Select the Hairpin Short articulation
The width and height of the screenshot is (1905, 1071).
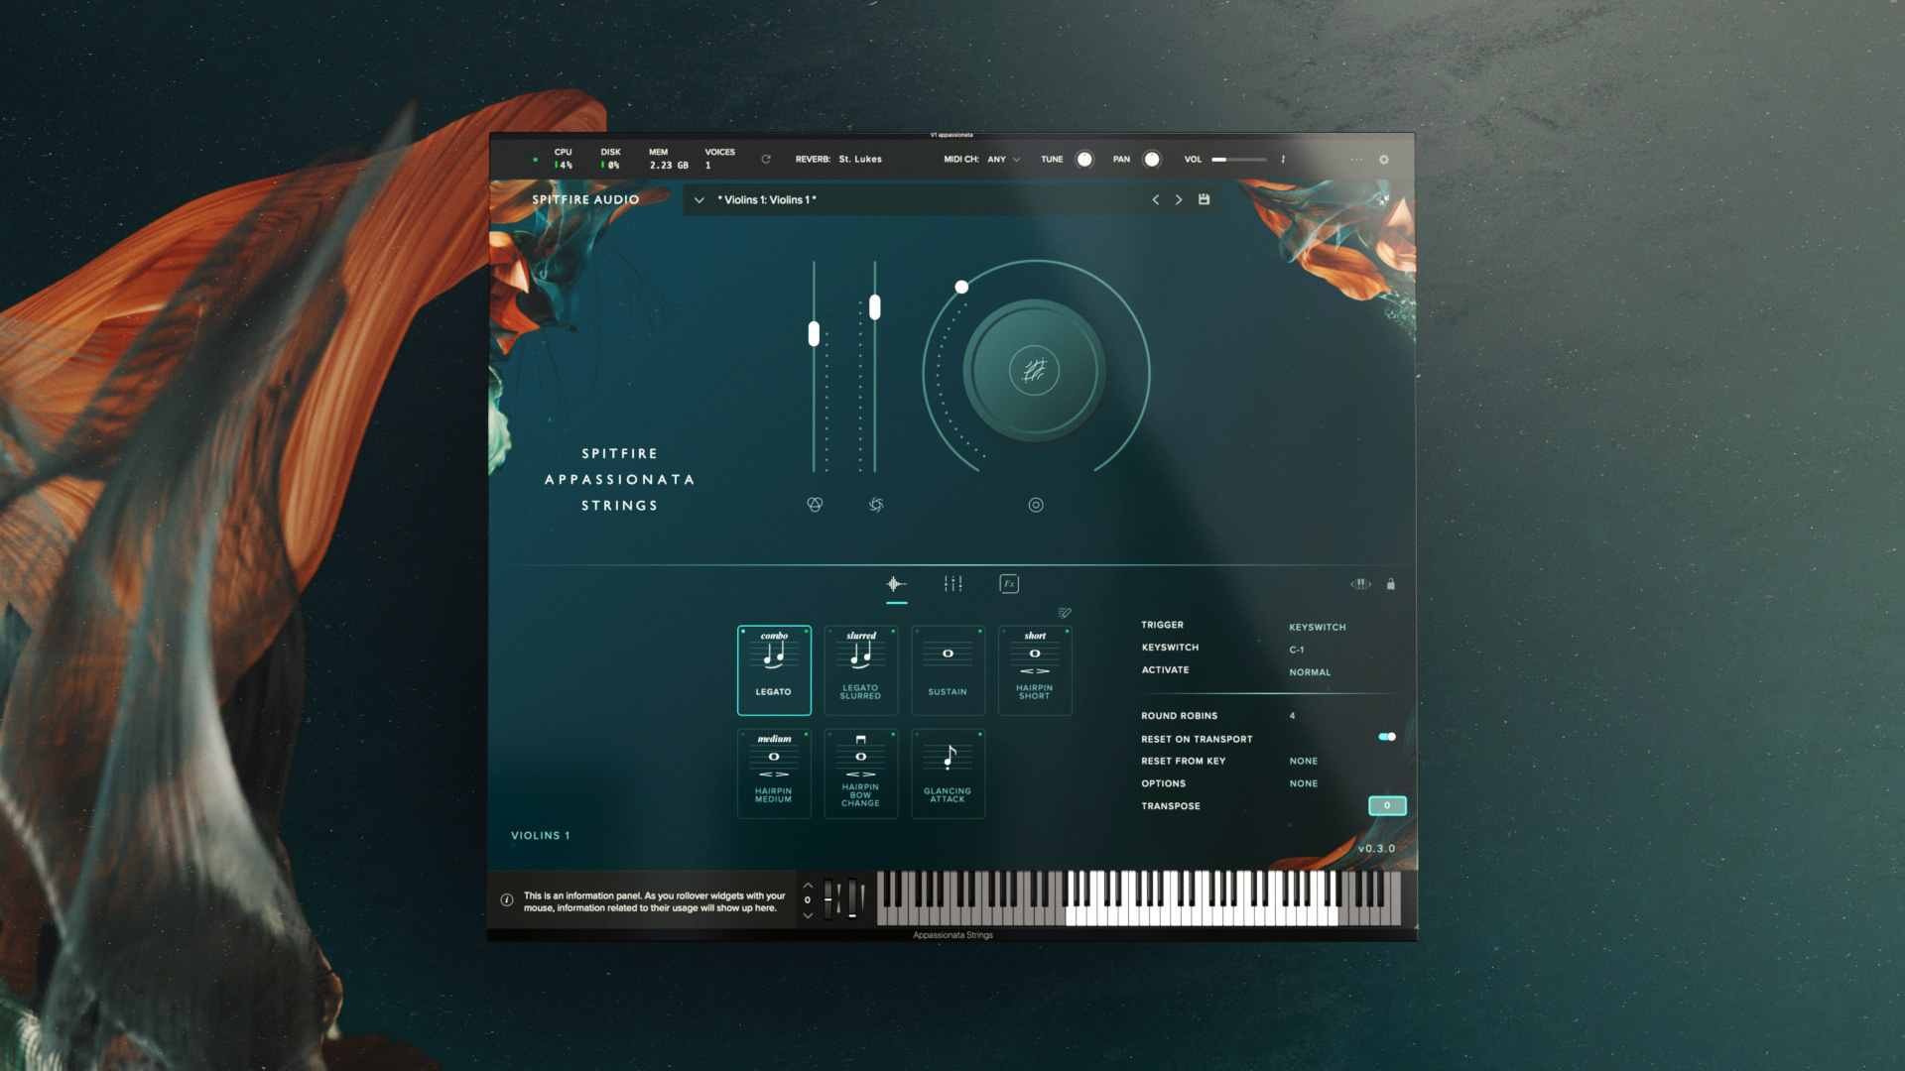coord(1035,670)
